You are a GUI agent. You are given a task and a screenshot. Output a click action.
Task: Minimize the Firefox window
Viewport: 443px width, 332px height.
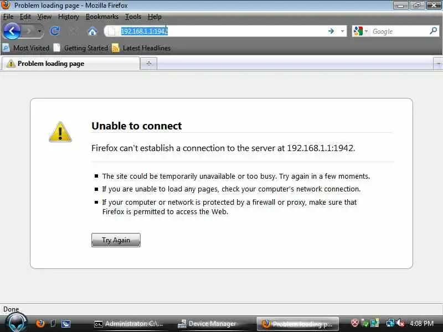click(x=400, y=5)
